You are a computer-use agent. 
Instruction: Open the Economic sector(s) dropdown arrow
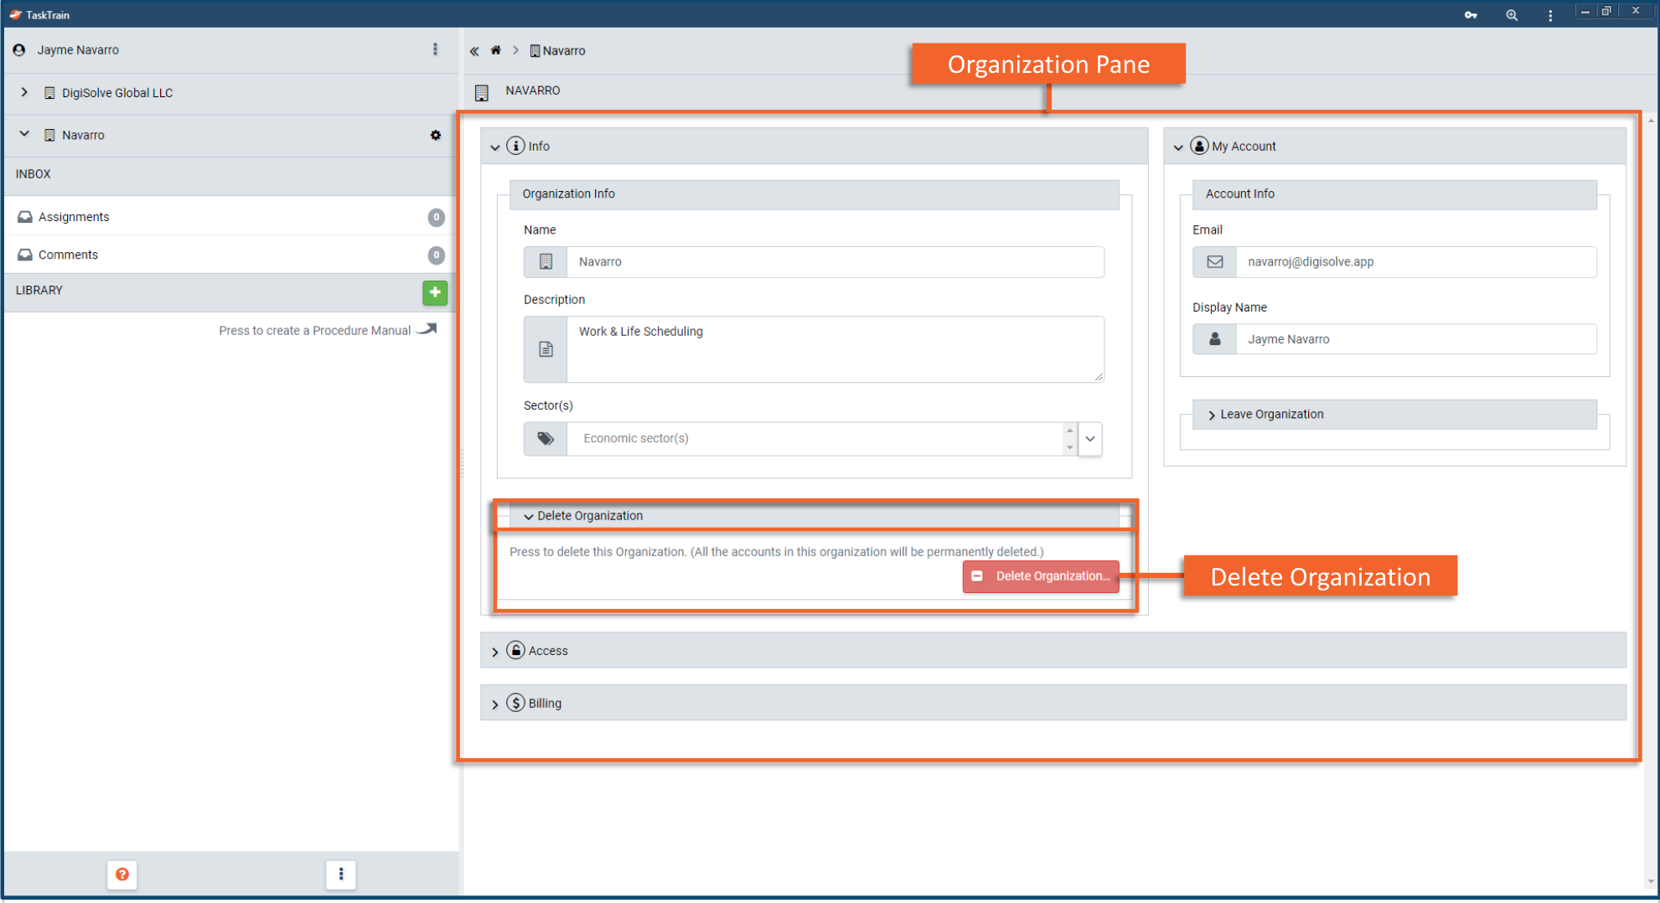[x=1090, y=438]
